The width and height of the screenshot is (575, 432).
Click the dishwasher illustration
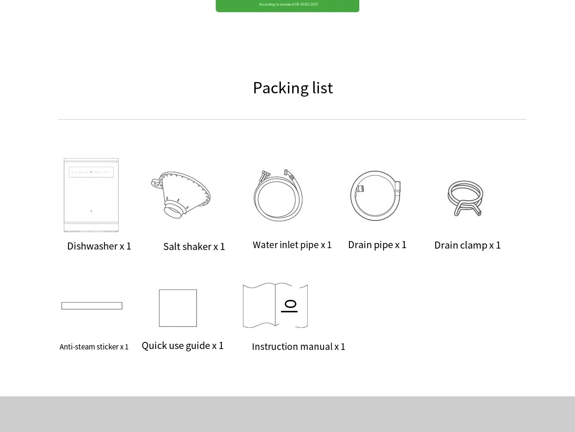click(x=91, y=195)
